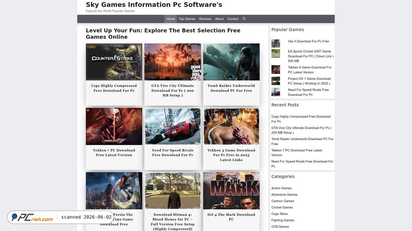
Task: Select the Cartoon Games category
Action: click(283, 201)
